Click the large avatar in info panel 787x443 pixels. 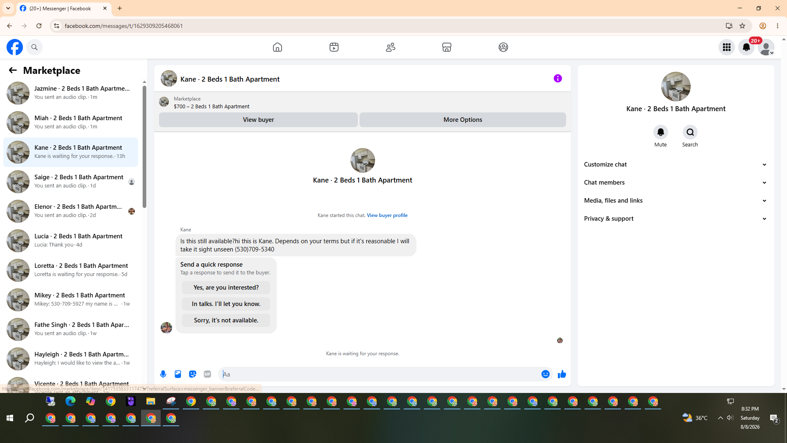coord(676,87)
